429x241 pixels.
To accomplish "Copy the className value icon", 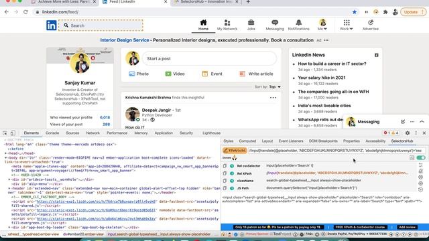I will pos(225,181).
